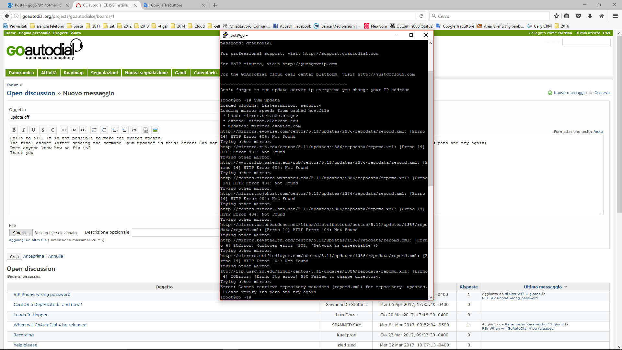Indent text with the quote button
The height and width of the screenshot is (350, 622).
(115, 130)
